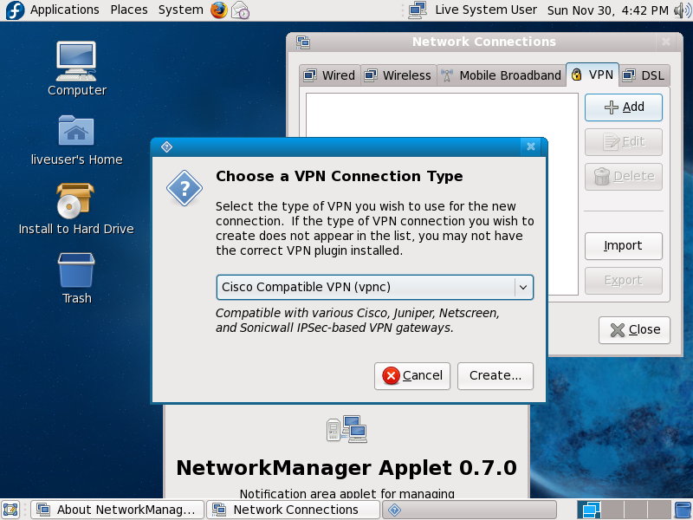
Task: Click the VPN dialog title bar menu icon
Action: pos(166,146)
